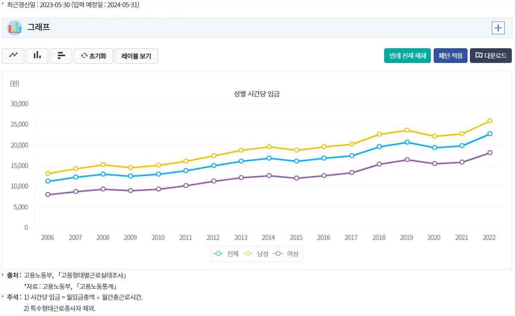Click the 2014 x-axis label
This screenshot has width=515, height=316.
coord(268,237)
